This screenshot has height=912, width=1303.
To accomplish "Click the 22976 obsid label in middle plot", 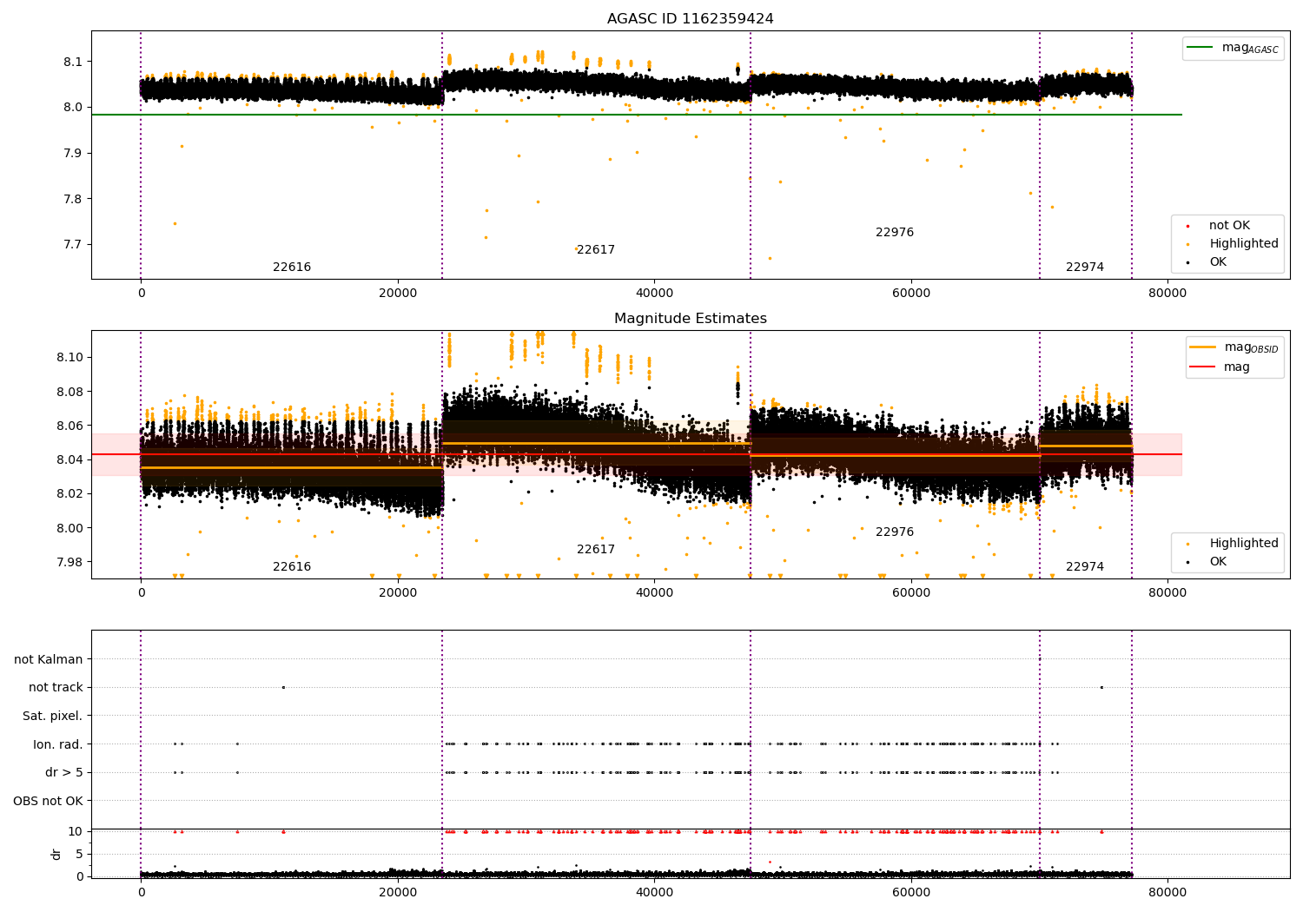I will (895, 532).
